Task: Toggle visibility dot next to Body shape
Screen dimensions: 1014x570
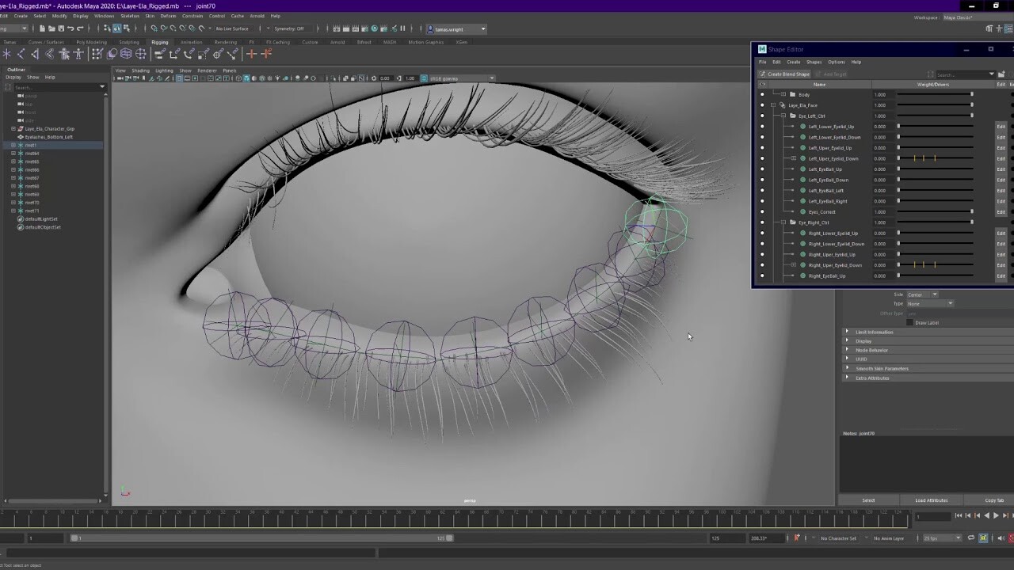Action: point(762,94)
